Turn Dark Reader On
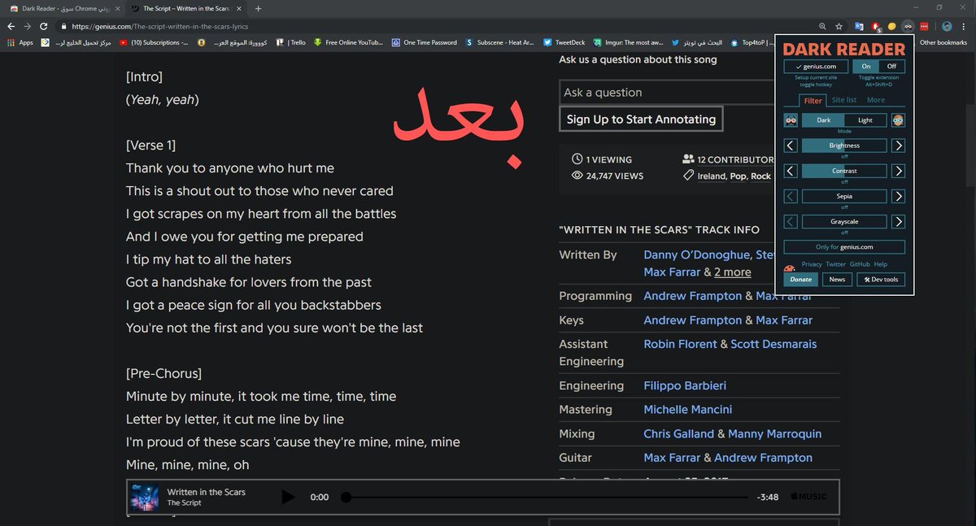Viewport: 976px width, 526px height. point(866,67)
